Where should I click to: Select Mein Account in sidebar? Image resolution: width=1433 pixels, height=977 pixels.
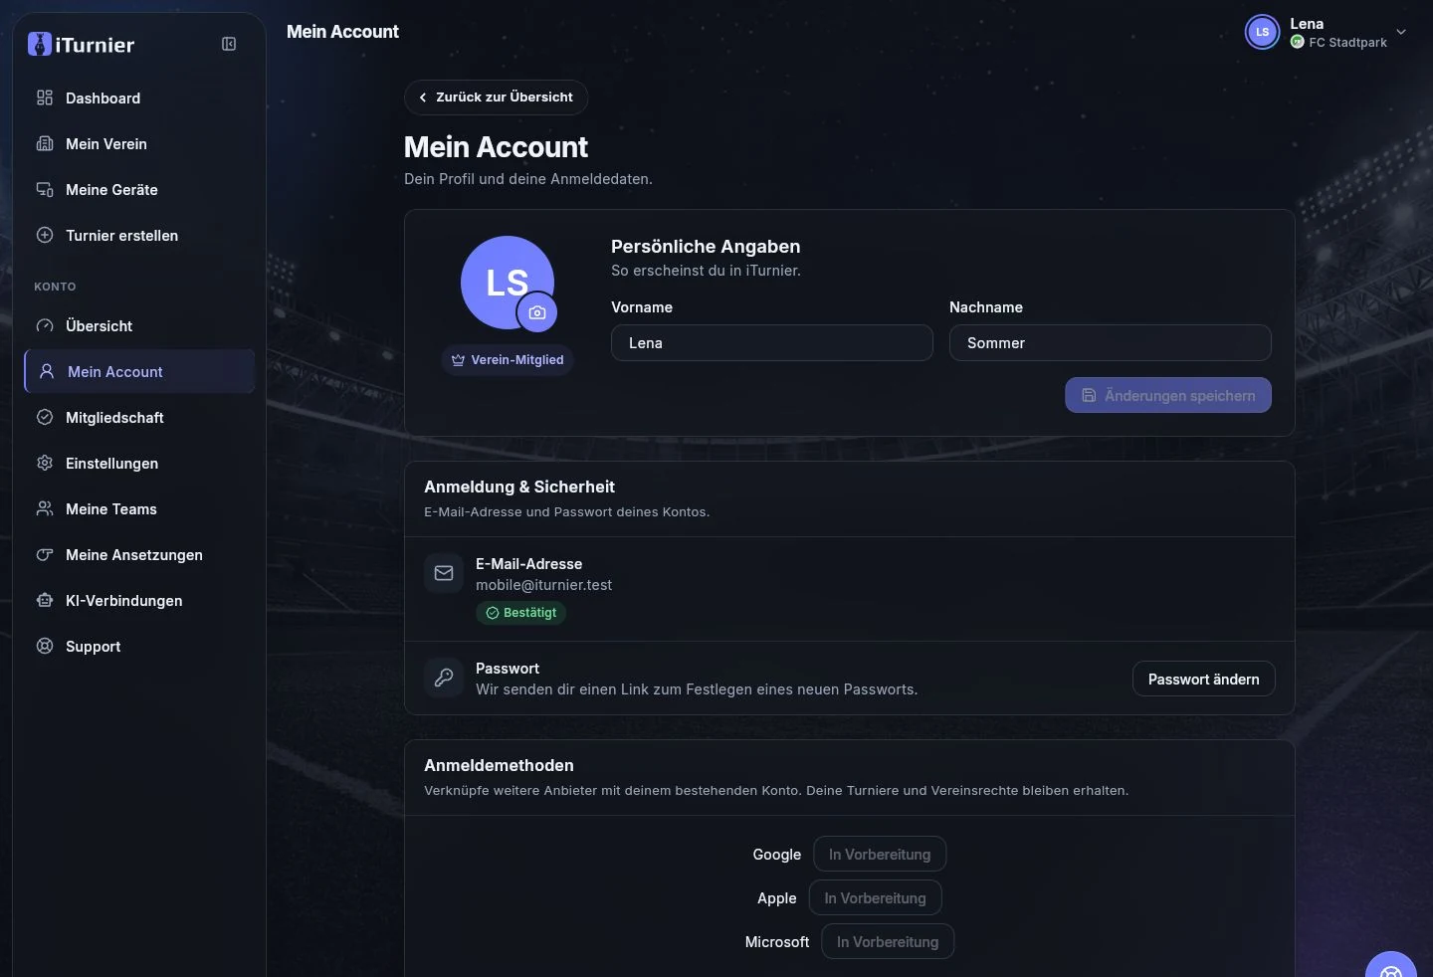pyautogui.click(x=139, y=371)
